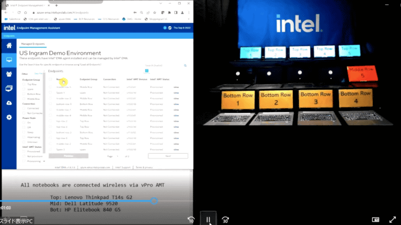Toggle the browser side panel icon
This screenshot has height=225, width=401.
[x=176, y=12]
